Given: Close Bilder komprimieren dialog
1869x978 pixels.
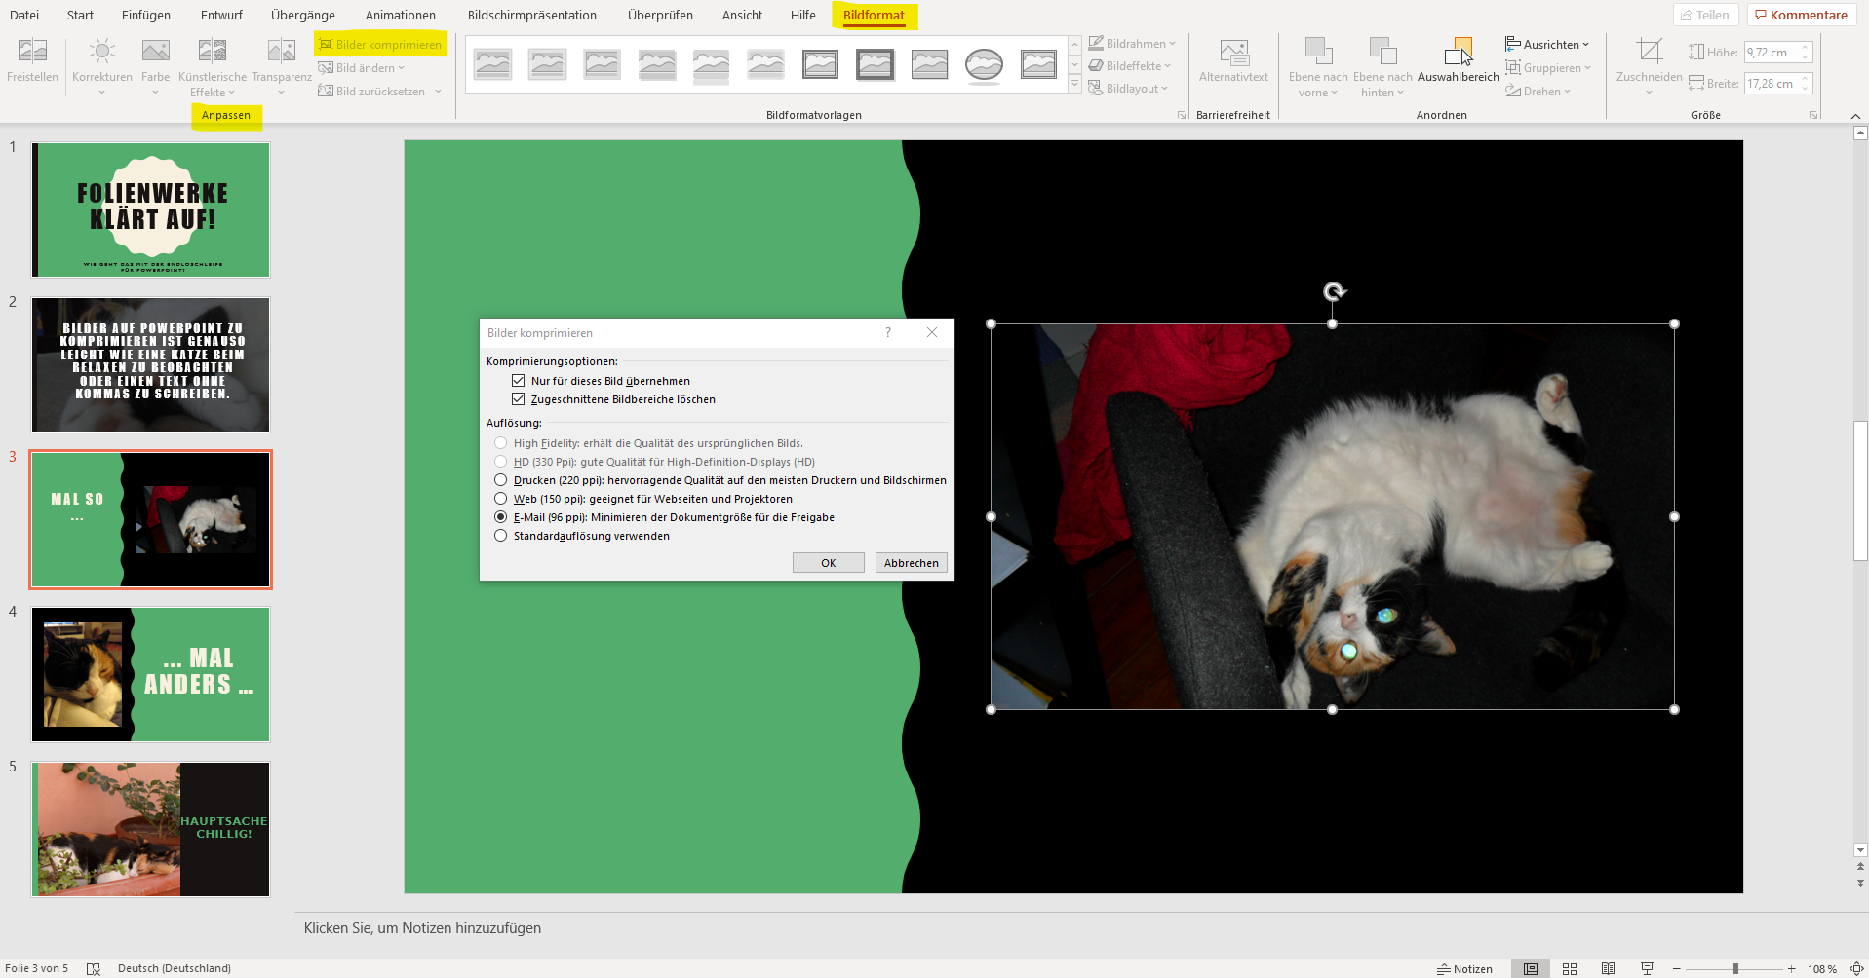Looking at the screenshot, I should click(x=932, y=332).
